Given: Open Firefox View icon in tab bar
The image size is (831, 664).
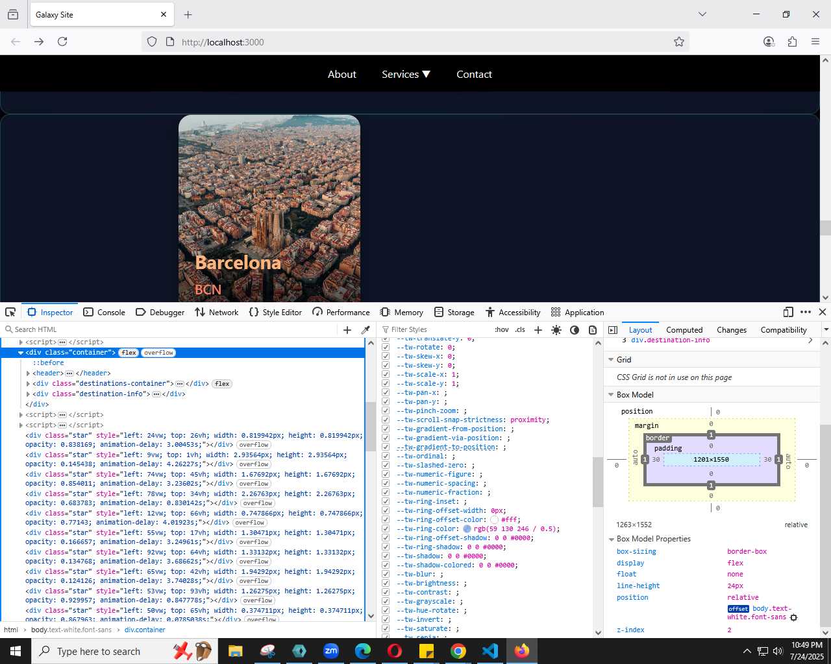Looking at the screenshot, I should (x=13, y=14).
